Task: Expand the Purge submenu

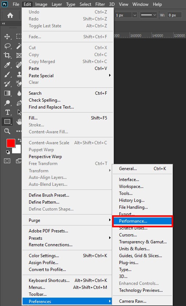Action: pos(68,220)
